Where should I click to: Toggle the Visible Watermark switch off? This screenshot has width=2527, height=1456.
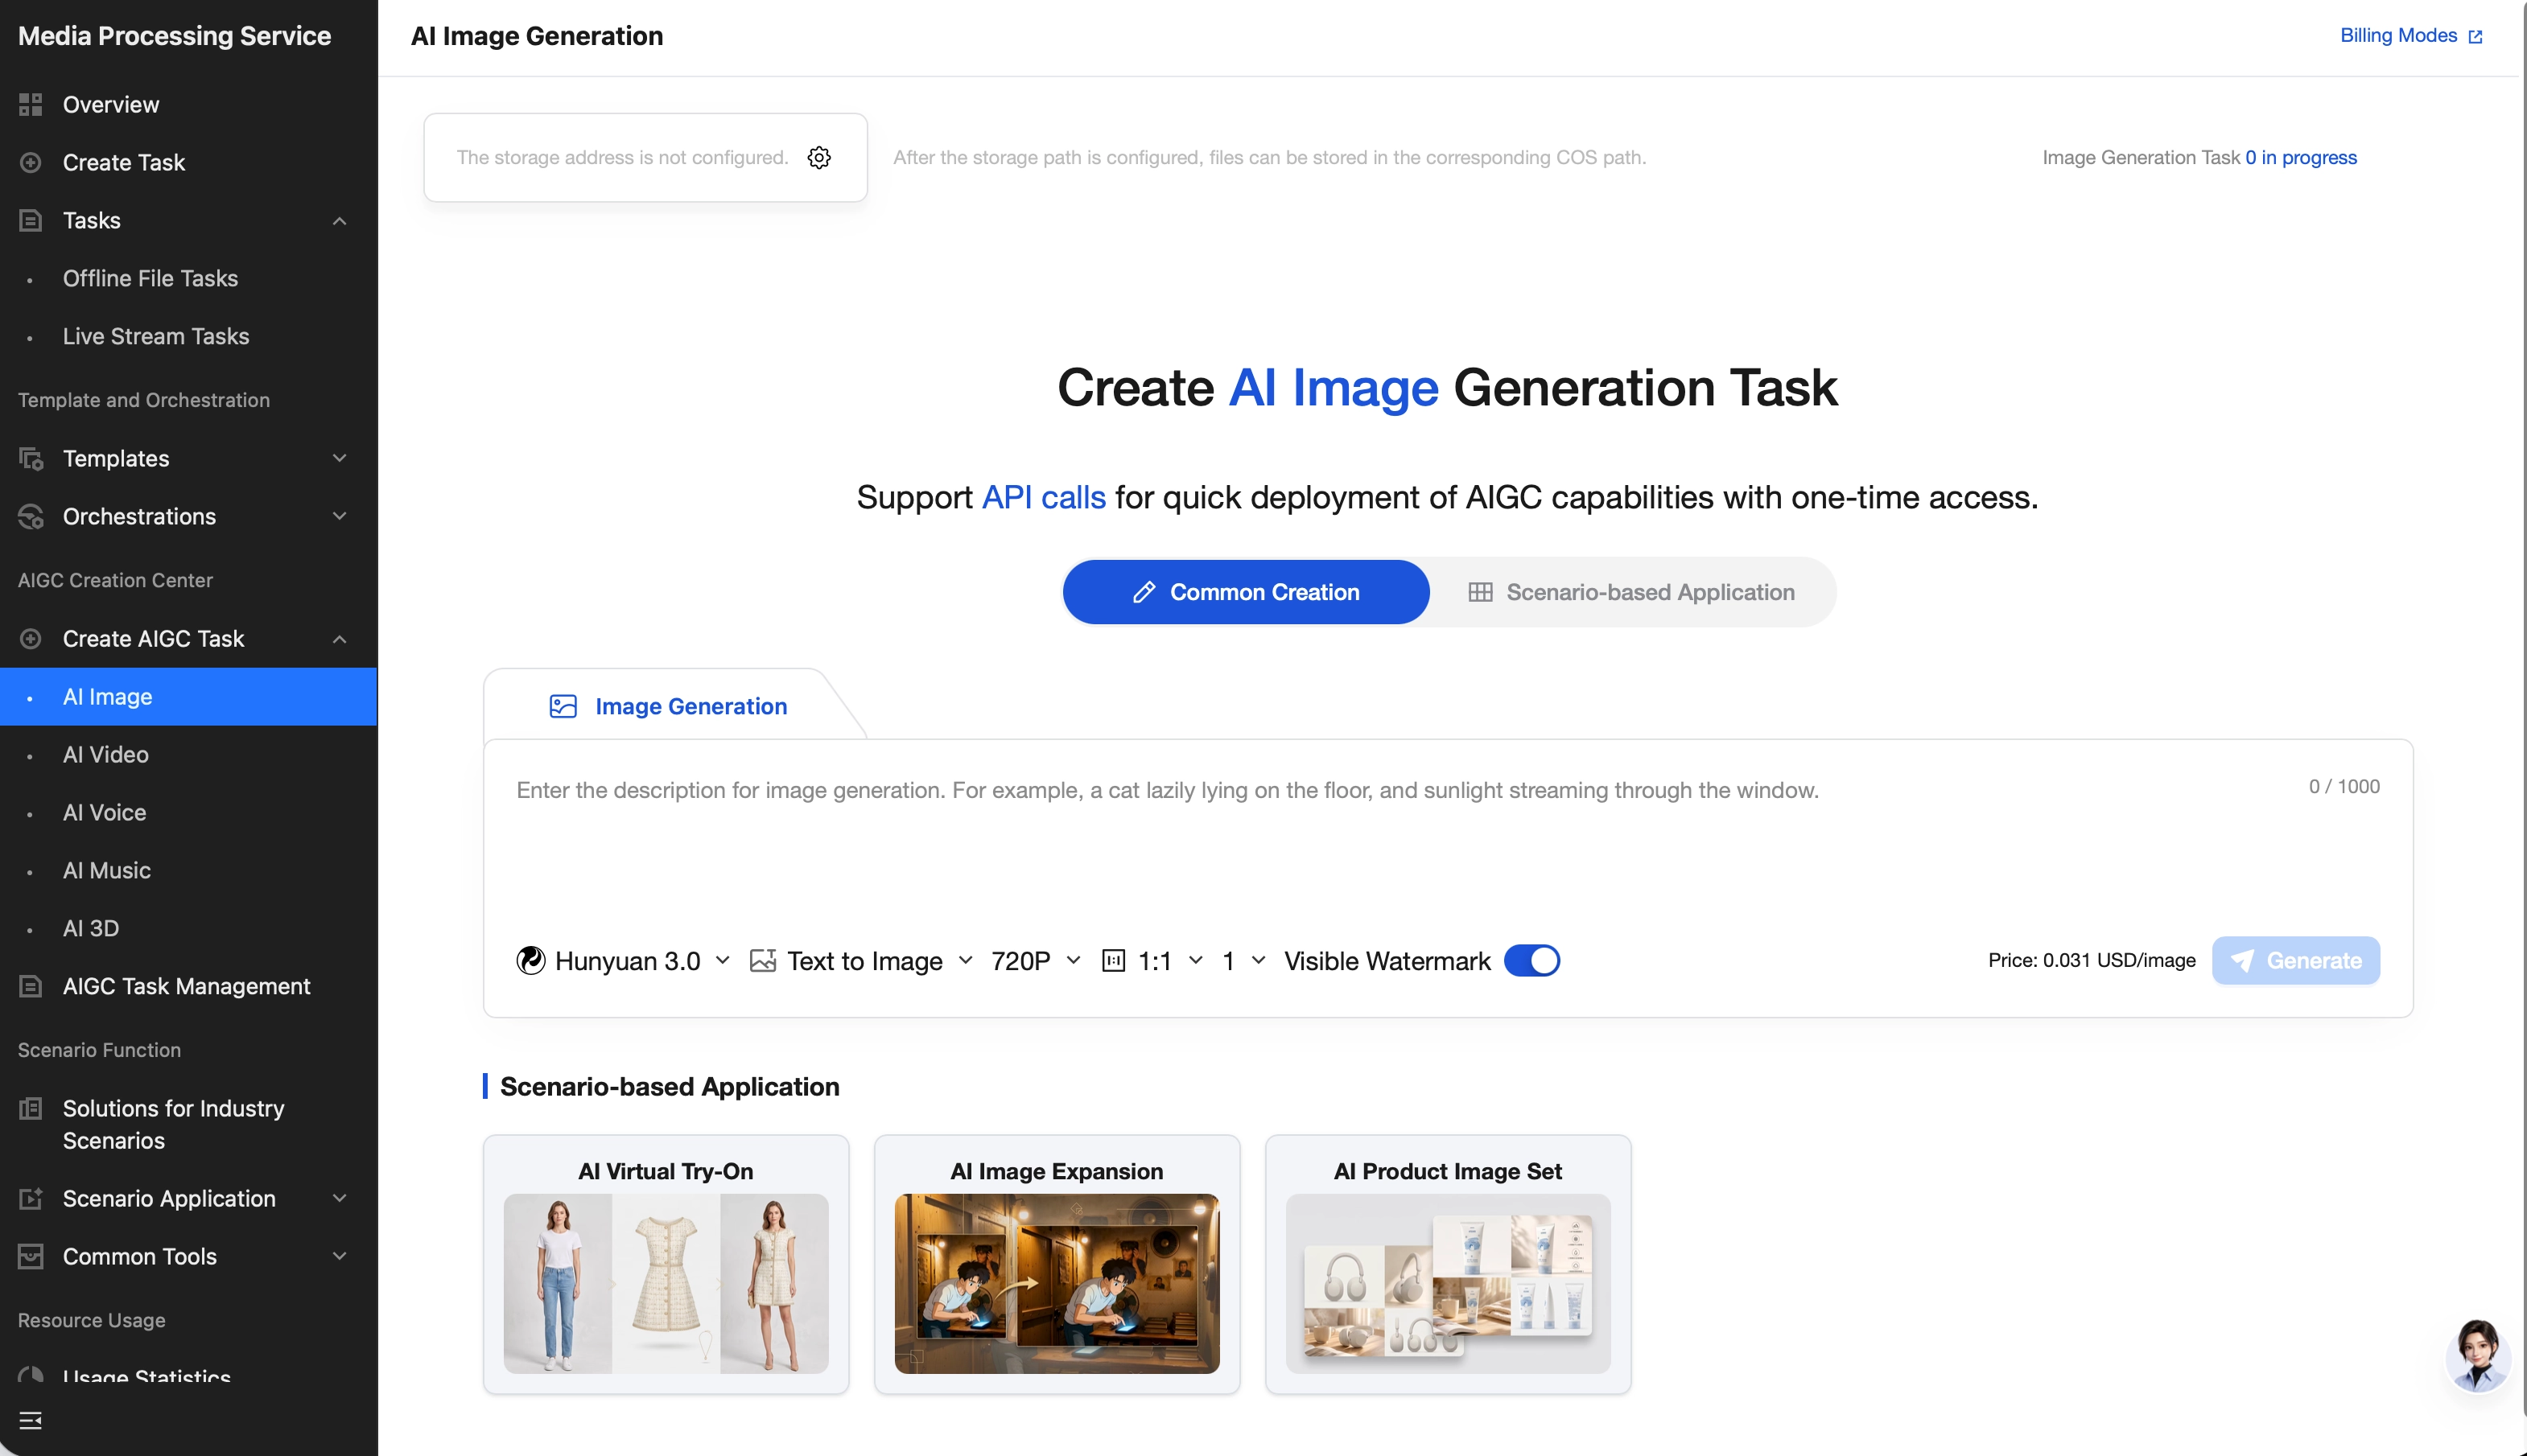point(1531,960)
